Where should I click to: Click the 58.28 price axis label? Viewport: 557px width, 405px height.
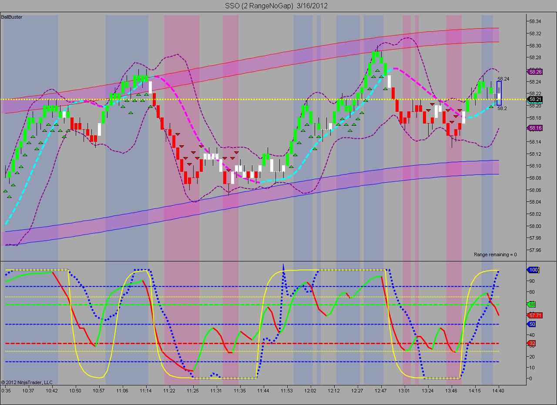click(535, 58)
